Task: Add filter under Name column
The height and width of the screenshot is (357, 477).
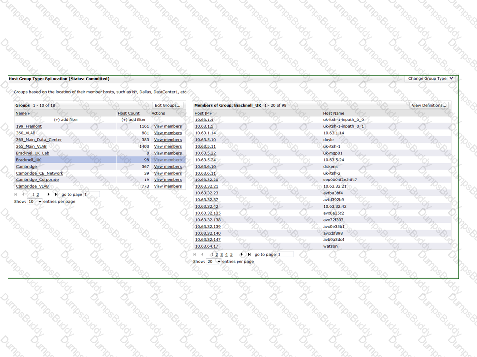Action: coord(66,120)
